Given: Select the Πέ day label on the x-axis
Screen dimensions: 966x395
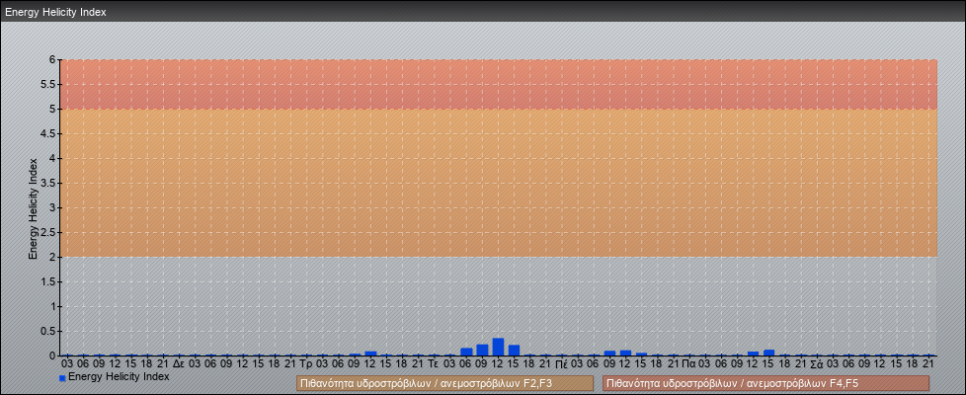Looking at the screenshot, I should [x=561, y=363].
